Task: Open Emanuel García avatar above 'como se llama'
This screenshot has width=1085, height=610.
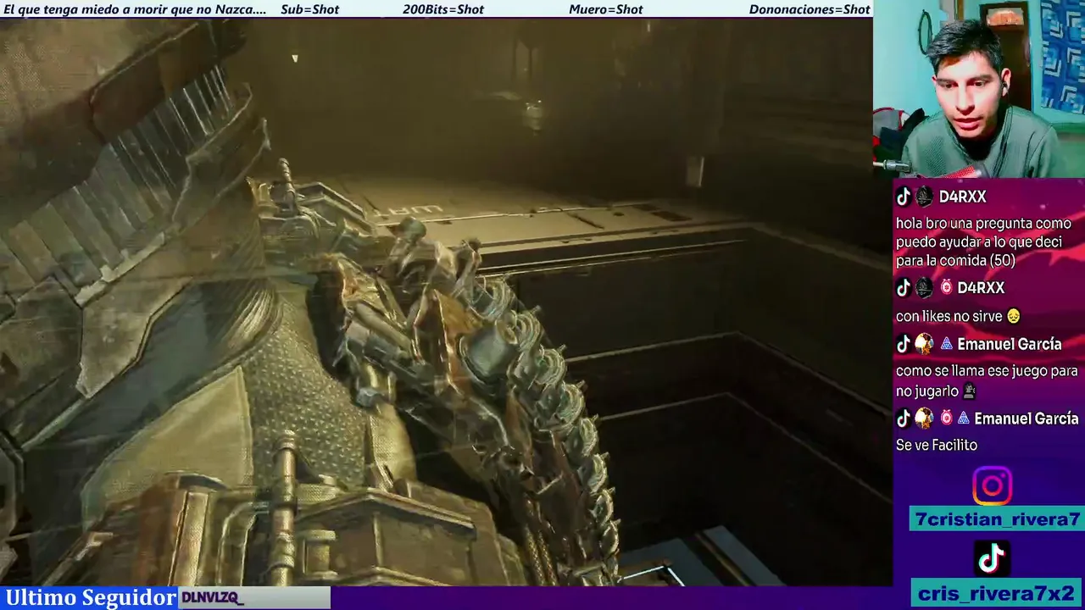Action: coord(924,344)
